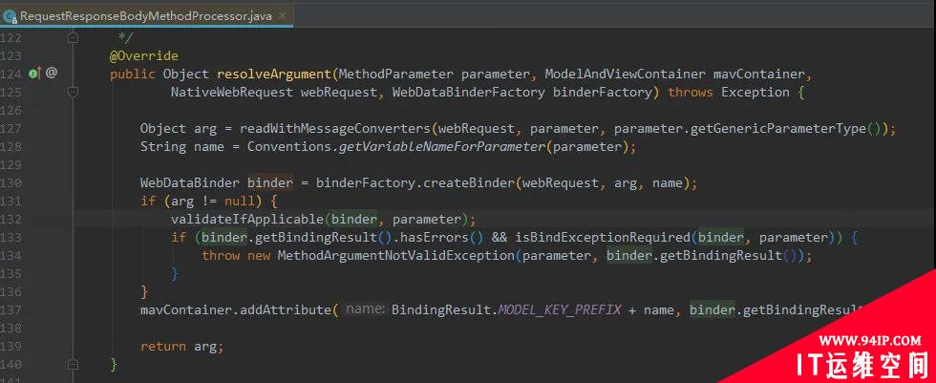This screenshot has height=383, width=936.
Task: Click line number 127 in the gutter
Action: coord(11,128)
